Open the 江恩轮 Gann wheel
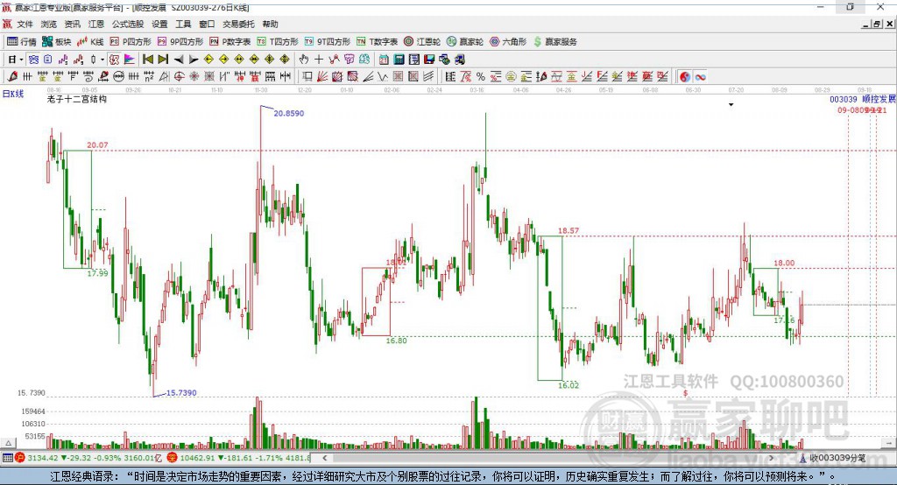Image resolution: width=897 pixels, height=485 pixels. click(x=422, y=42)
